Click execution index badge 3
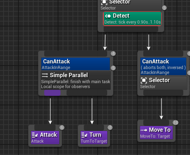Screen dimensions: 190x155 coord(164,8)
